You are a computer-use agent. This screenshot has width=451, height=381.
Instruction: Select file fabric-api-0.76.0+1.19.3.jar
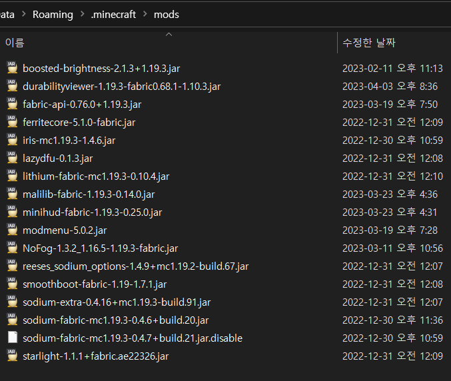click(x=82, y=105)
